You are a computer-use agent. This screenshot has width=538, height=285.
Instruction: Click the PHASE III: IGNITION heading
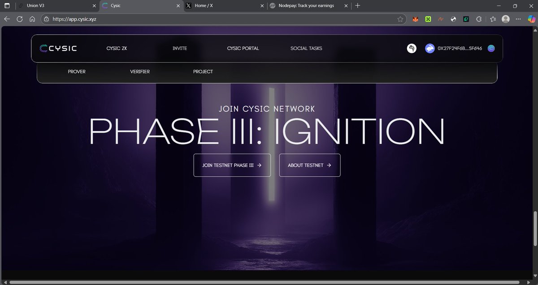point(267,131)
